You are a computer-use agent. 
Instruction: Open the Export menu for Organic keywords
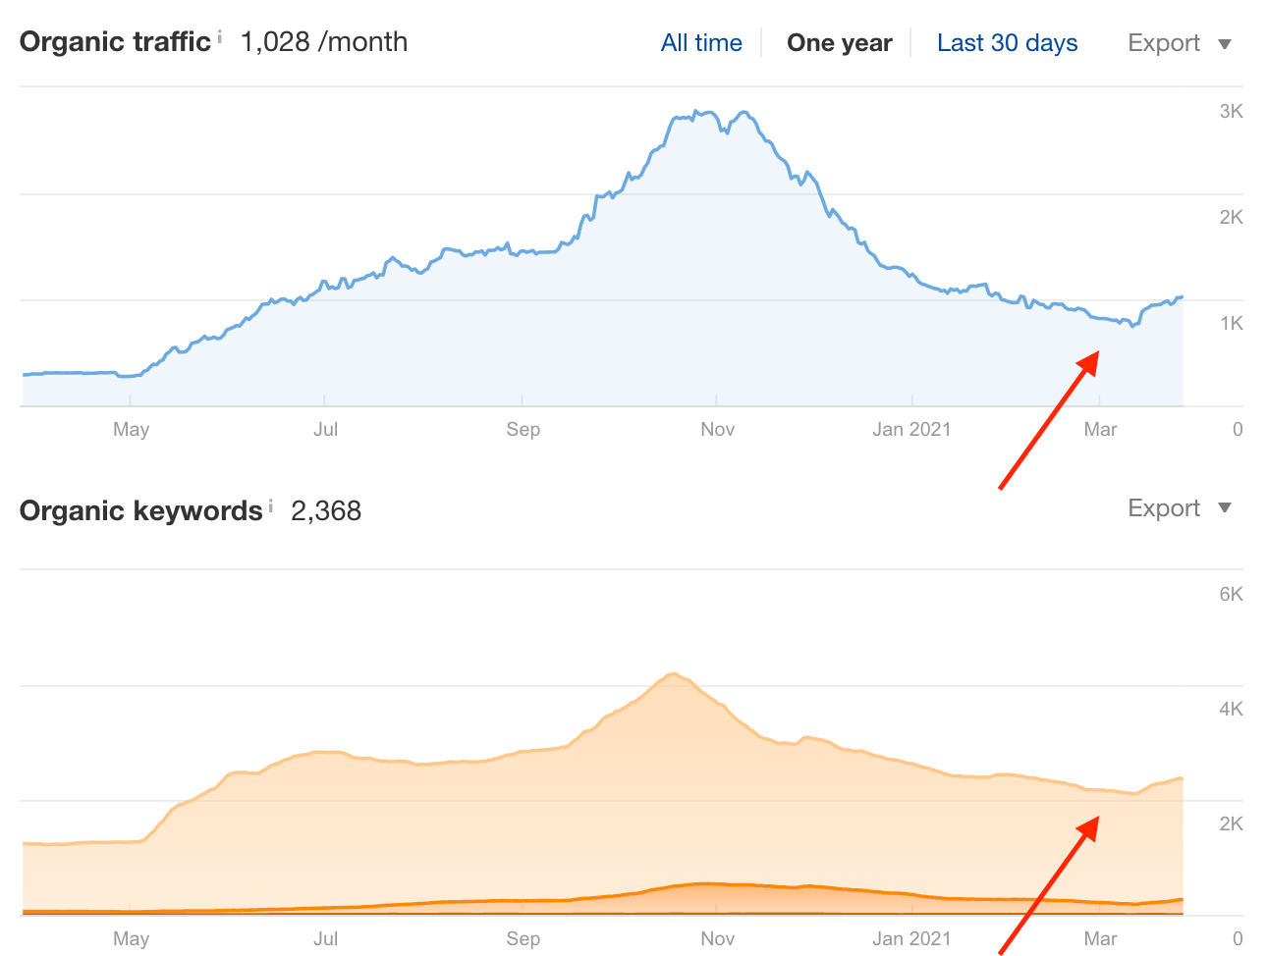click(1164, 508)
